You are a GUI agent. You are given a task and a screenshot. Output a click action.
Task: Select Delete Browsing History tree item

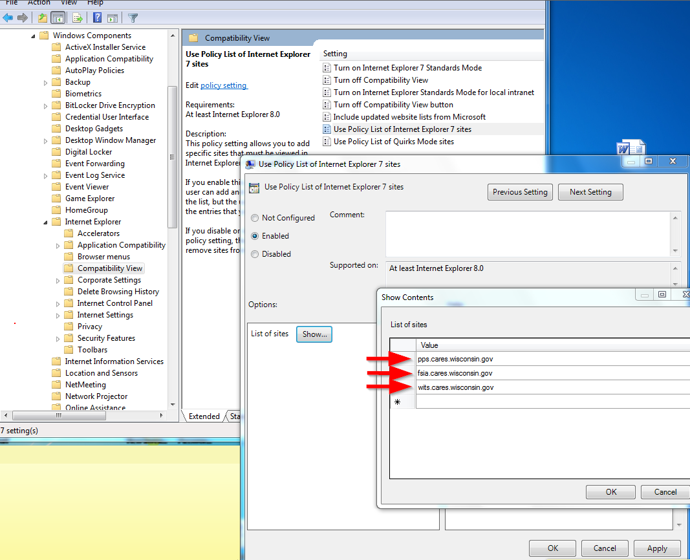coord(118,292)
